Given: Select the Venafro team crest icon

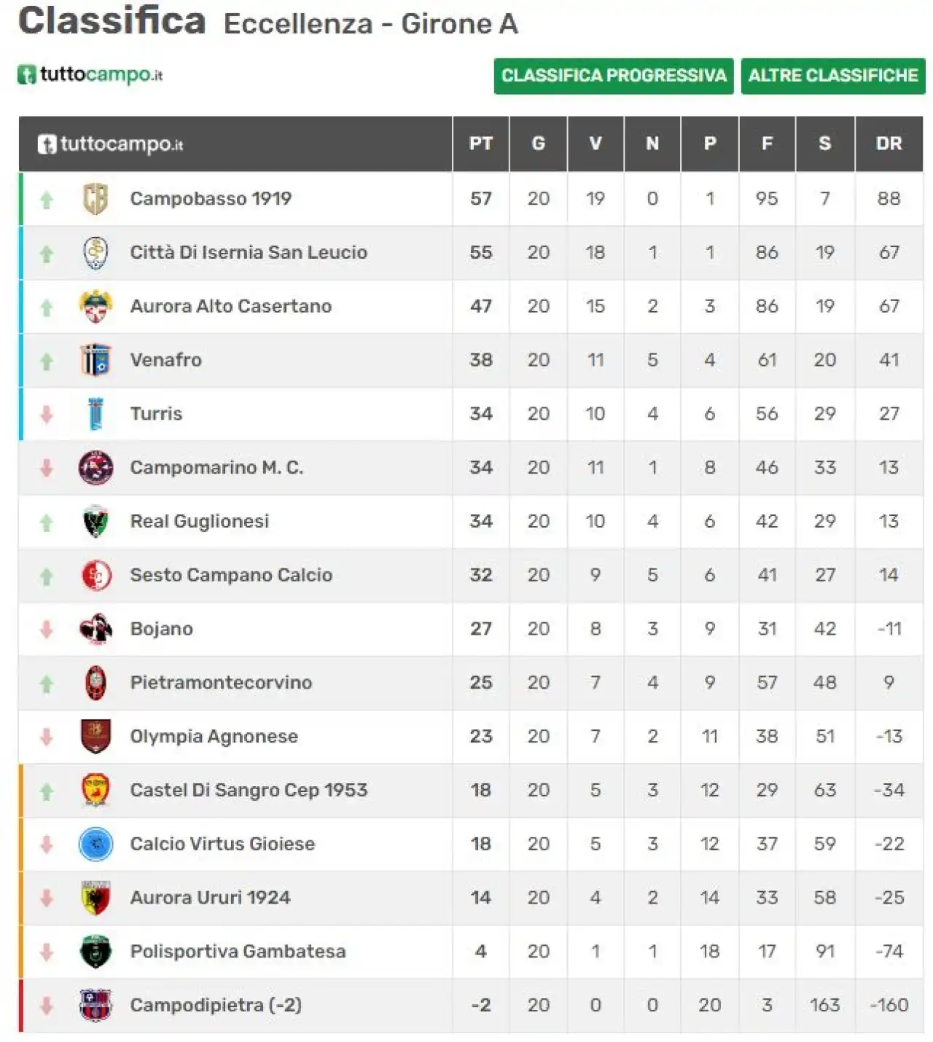Looking at the screenshot, I should click(x=95, y=360).
